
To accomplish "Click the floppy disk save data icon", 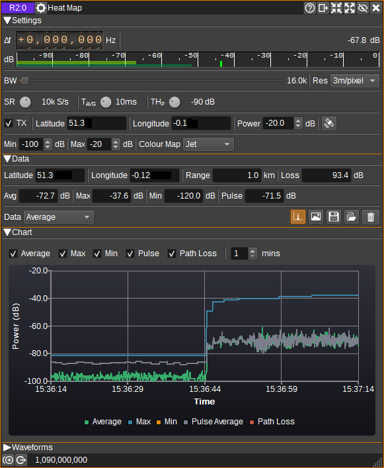I will 334,216.
